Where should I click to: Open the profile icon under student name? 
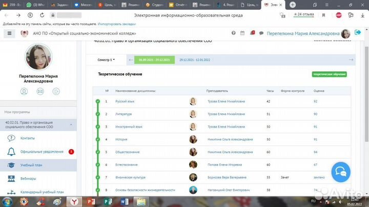tap(24, 91)
